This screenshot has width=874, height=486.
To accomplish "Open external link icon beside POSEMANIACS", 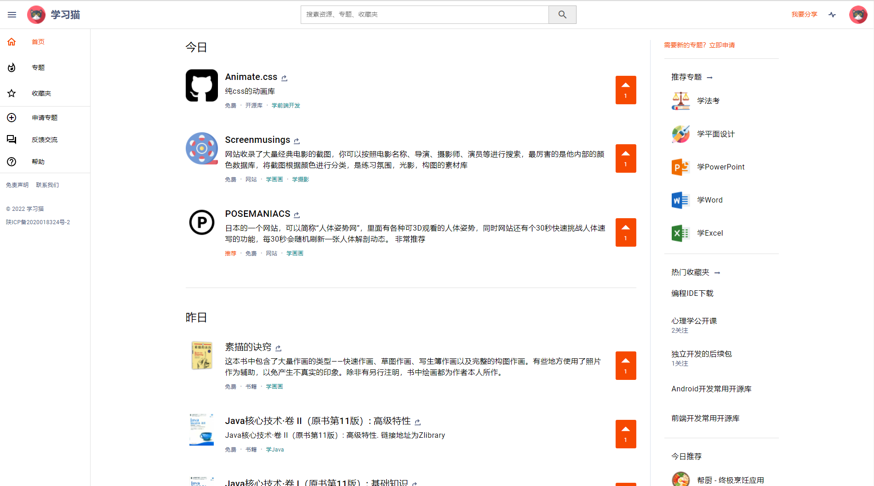I will (x=297, y=215).
